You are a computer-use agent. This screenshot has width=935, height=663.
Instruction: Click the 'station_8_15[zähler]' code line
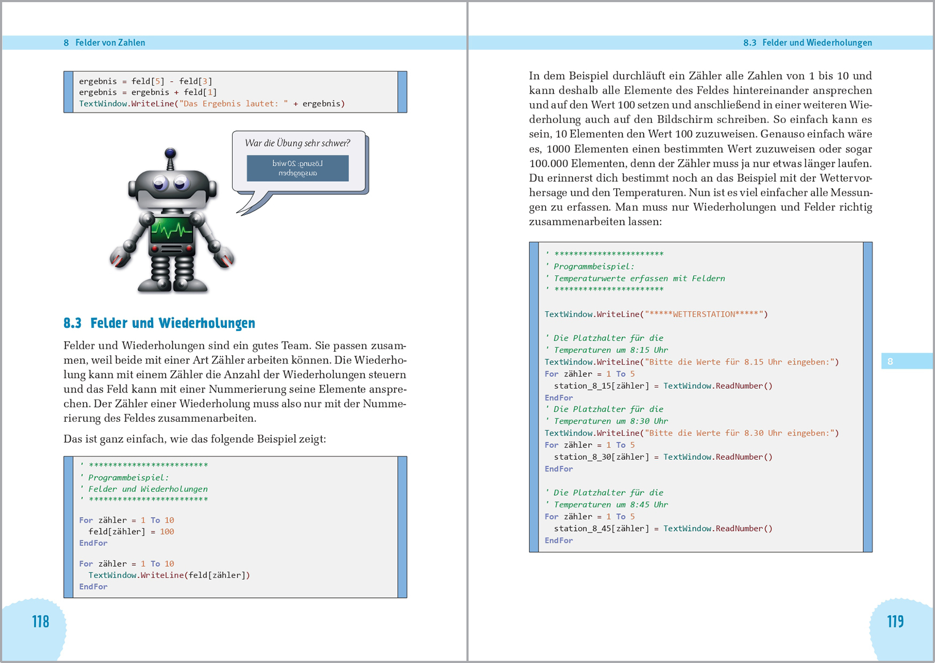click(x=663, y=386)
